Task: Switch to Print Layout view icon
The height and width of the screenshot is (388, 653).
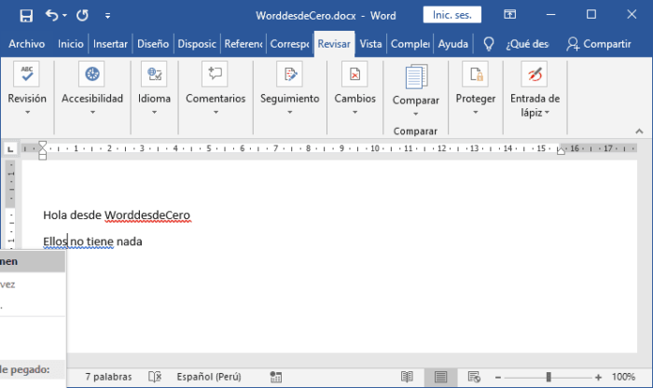Action: pyautogui.click(x=440, y=377)
